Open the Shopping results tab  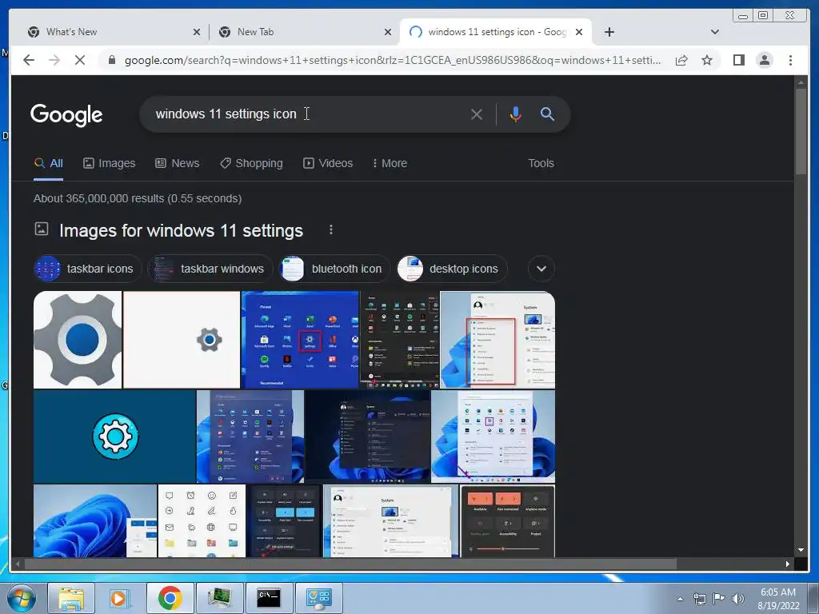pos(251,163)
